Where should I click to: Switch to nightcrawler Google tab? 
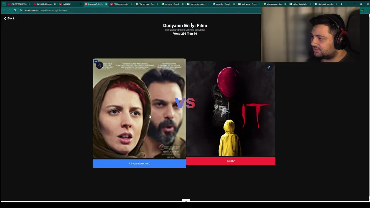274,4
